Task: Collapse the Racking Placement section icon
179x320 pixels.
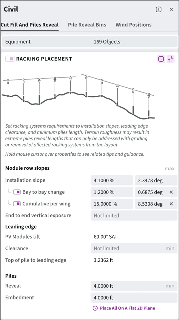Action: (171, 59)
